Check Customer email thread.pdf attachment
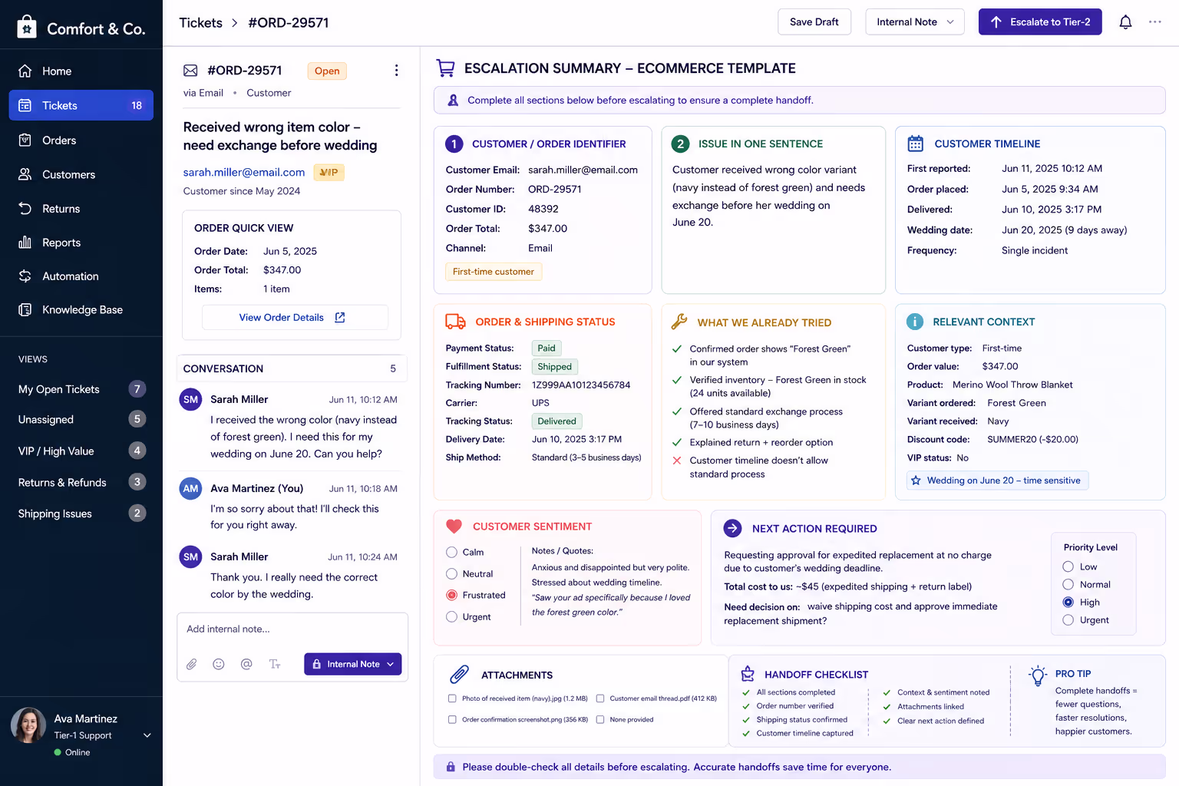Image resolution: width=1179 pixels, height=786 pixels. tap(600, 698)
